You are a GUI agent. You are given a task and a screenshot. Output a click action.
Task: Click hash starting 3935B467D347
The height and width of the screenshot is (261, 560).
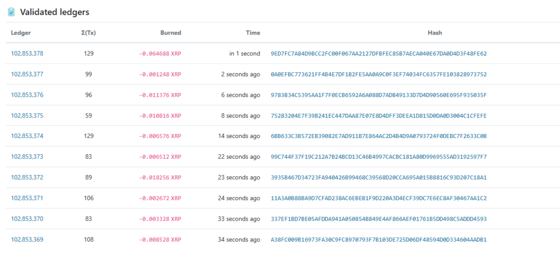pos(378,178)
